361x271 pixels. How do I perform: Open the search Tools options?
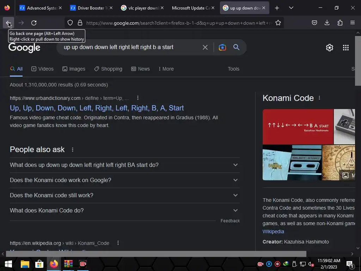(x=233, y=69)
